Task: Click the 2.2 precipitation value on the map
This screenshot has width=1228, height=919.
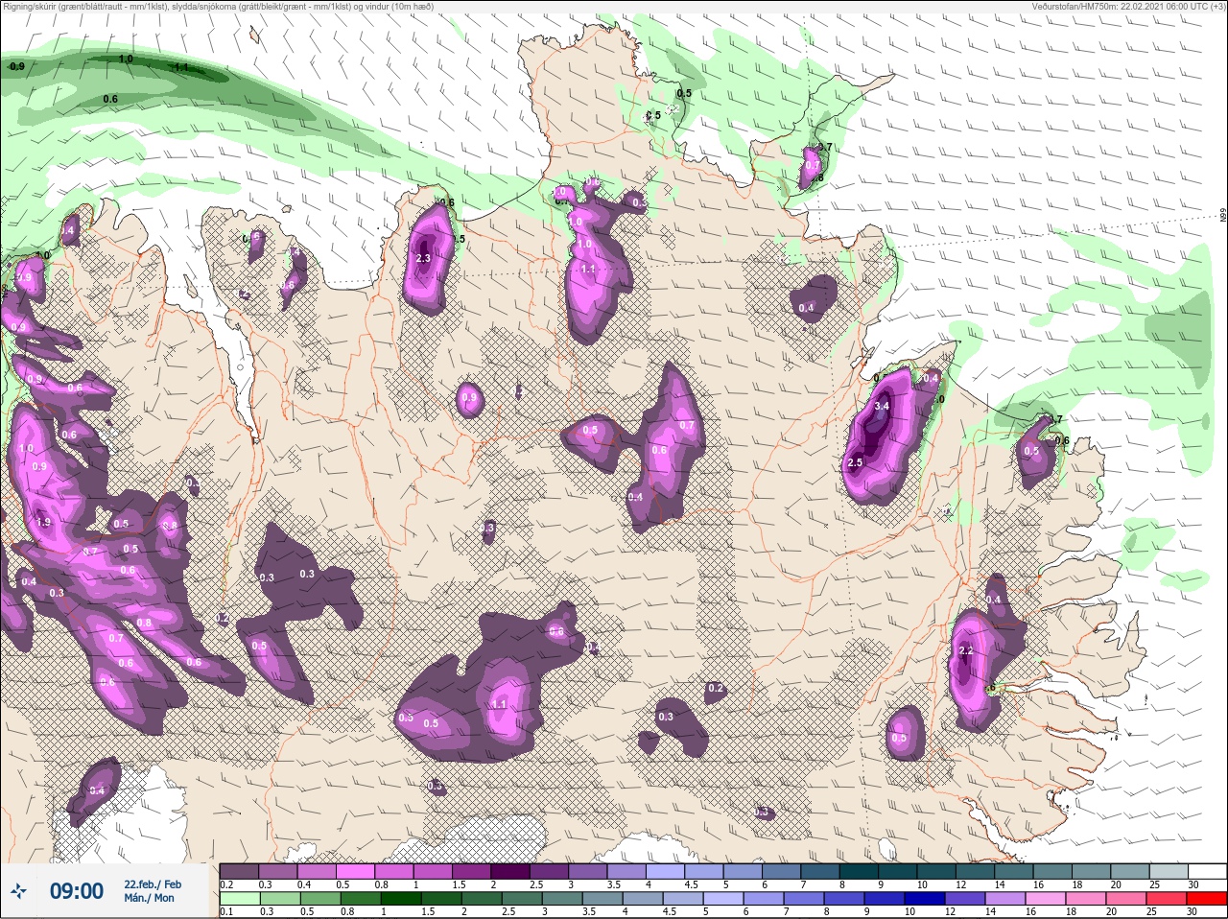Action: coord(966,650)
